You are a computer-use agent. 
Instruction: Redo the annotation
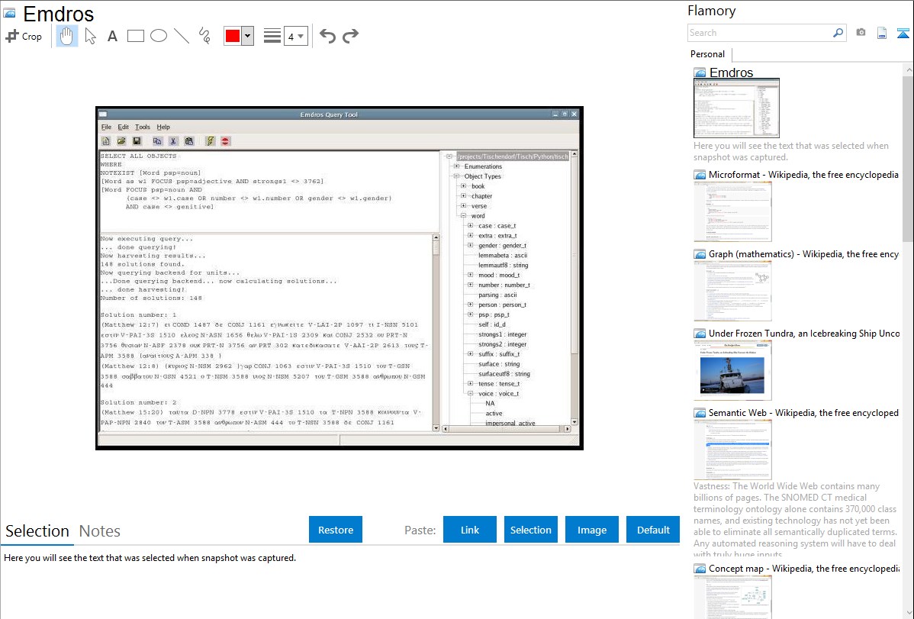(x=350, y=36)
